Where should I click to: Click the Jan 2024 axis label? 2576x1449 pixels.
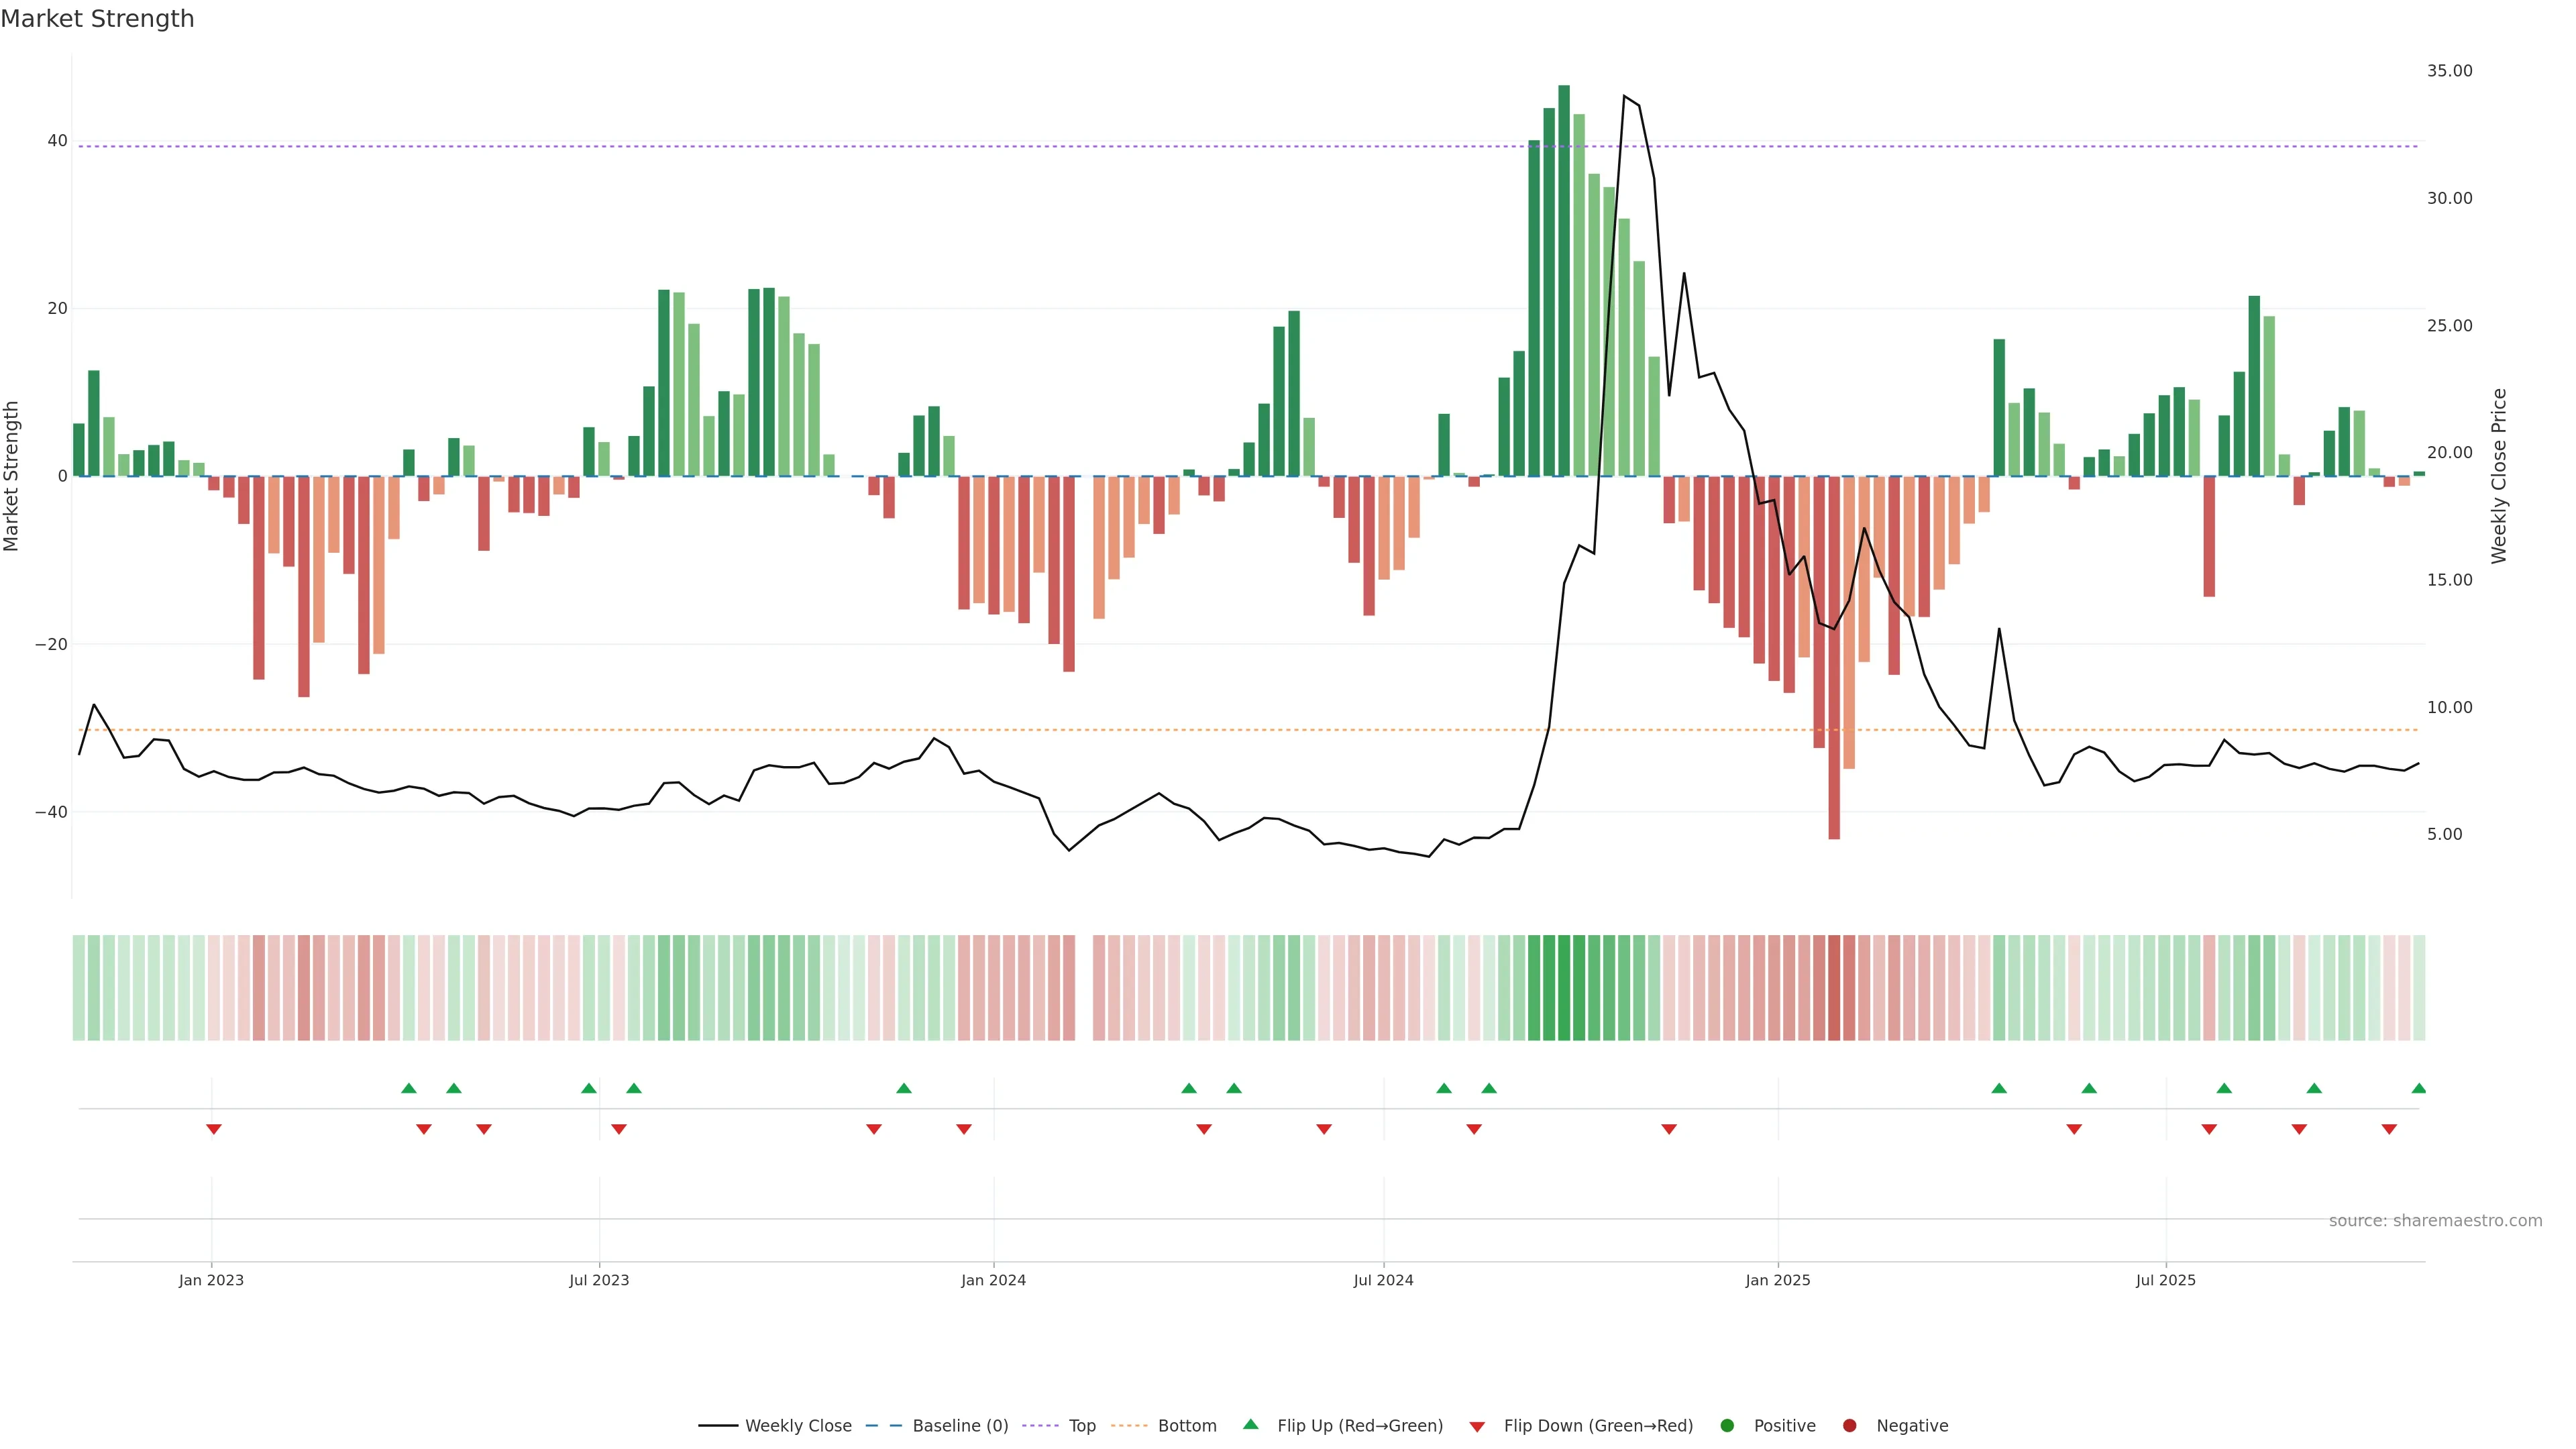click(x=993, y=1280)
